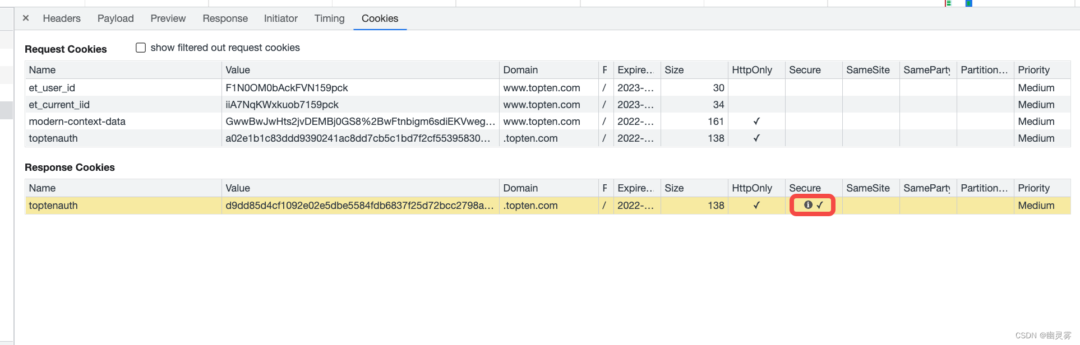Open the Initiator tab
Image resolution: width=1080 pixels, height=345 pixels.
point(281,18)
